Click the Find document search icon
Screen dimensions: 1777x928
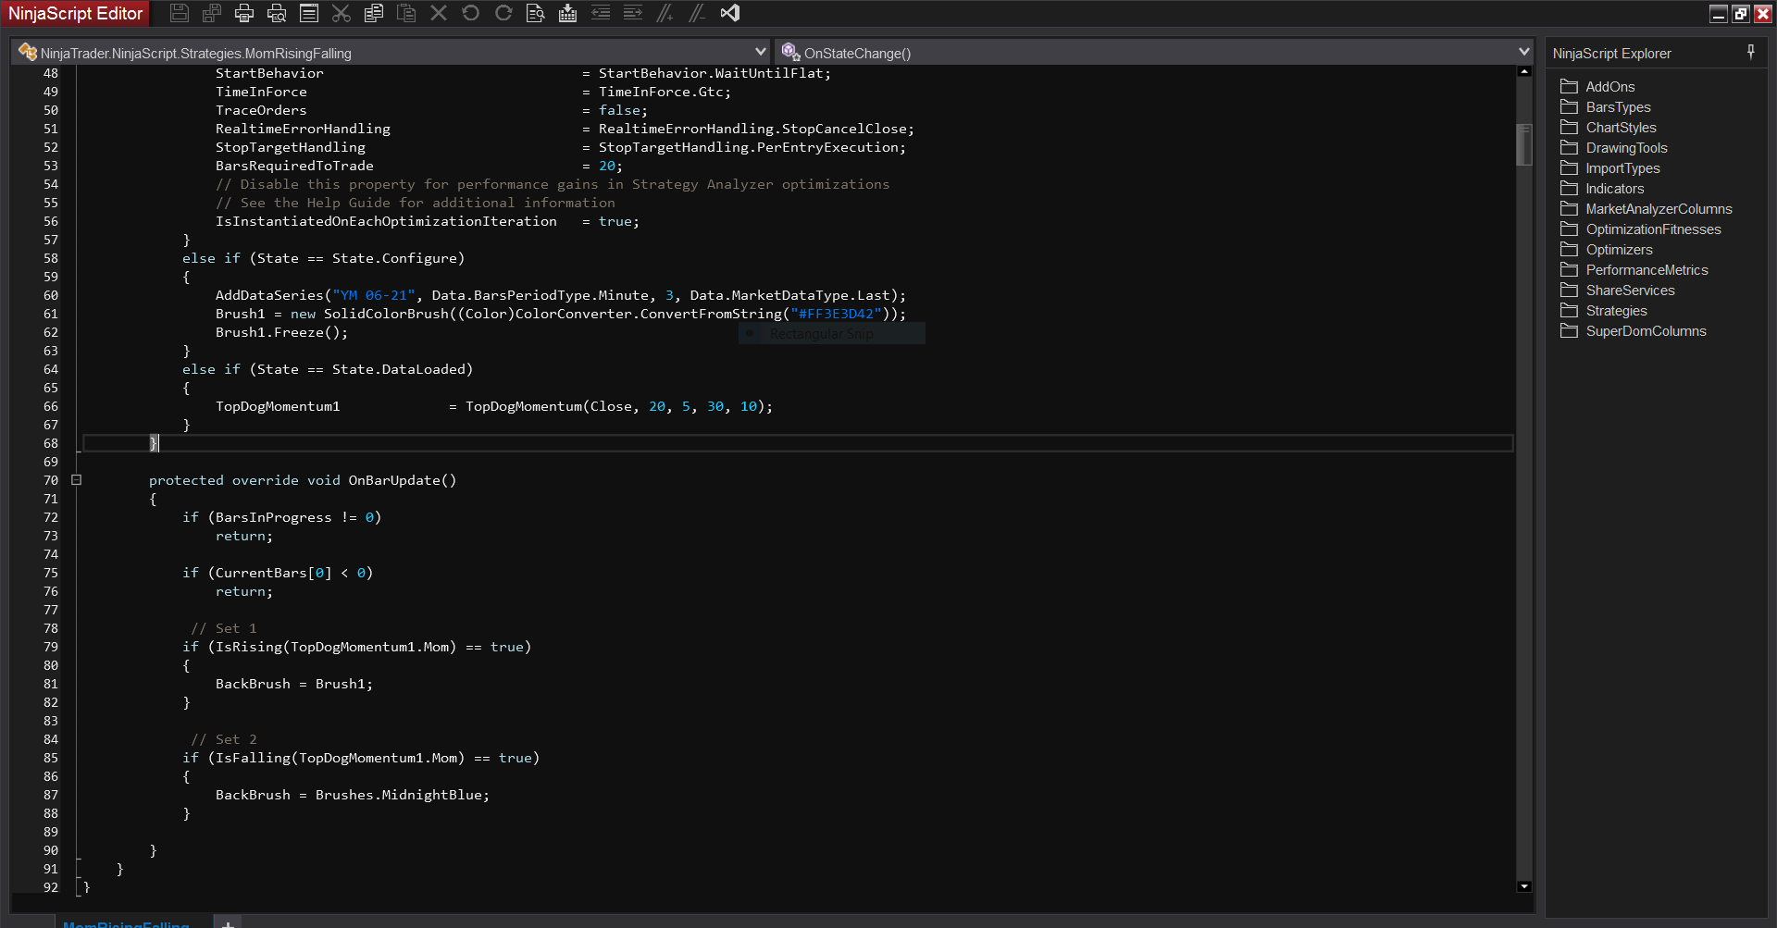(x=535, y=13)
